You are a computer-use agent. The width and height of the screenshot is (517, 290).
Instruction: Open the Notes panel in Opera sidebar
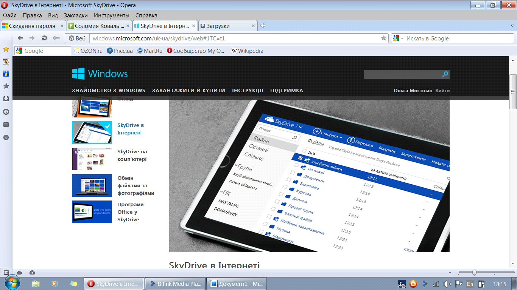6,61
